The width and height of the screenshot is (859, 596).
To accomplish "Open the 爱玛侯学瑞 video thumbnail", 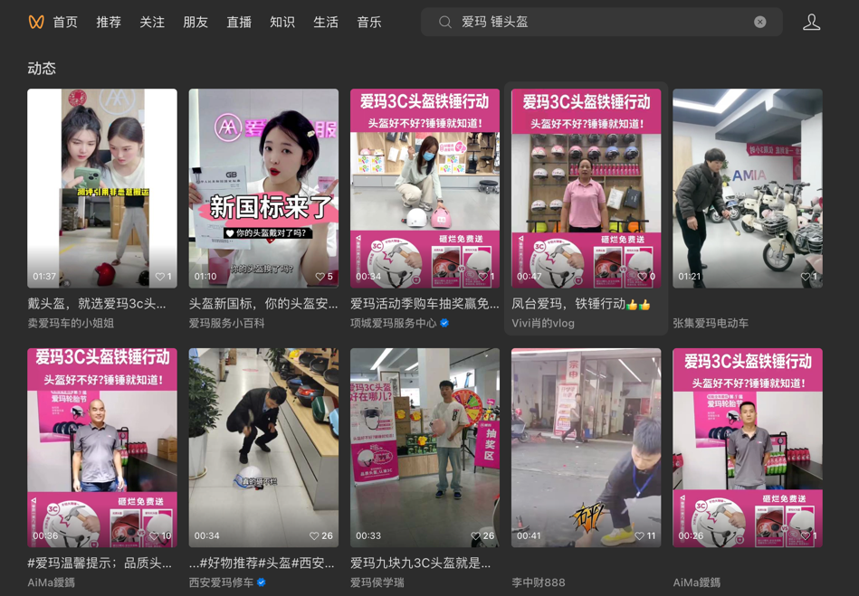I will (425, 448).
